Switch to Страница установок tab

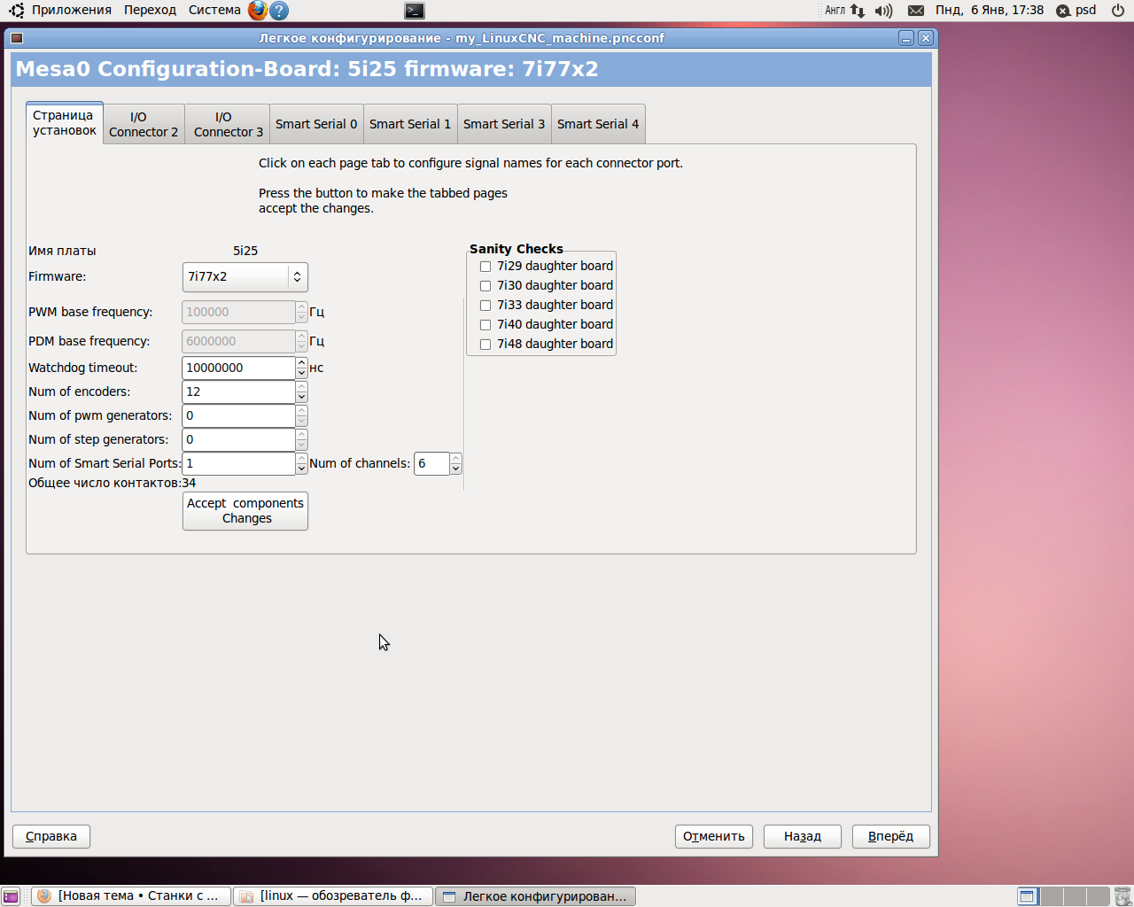pos(65,123)
